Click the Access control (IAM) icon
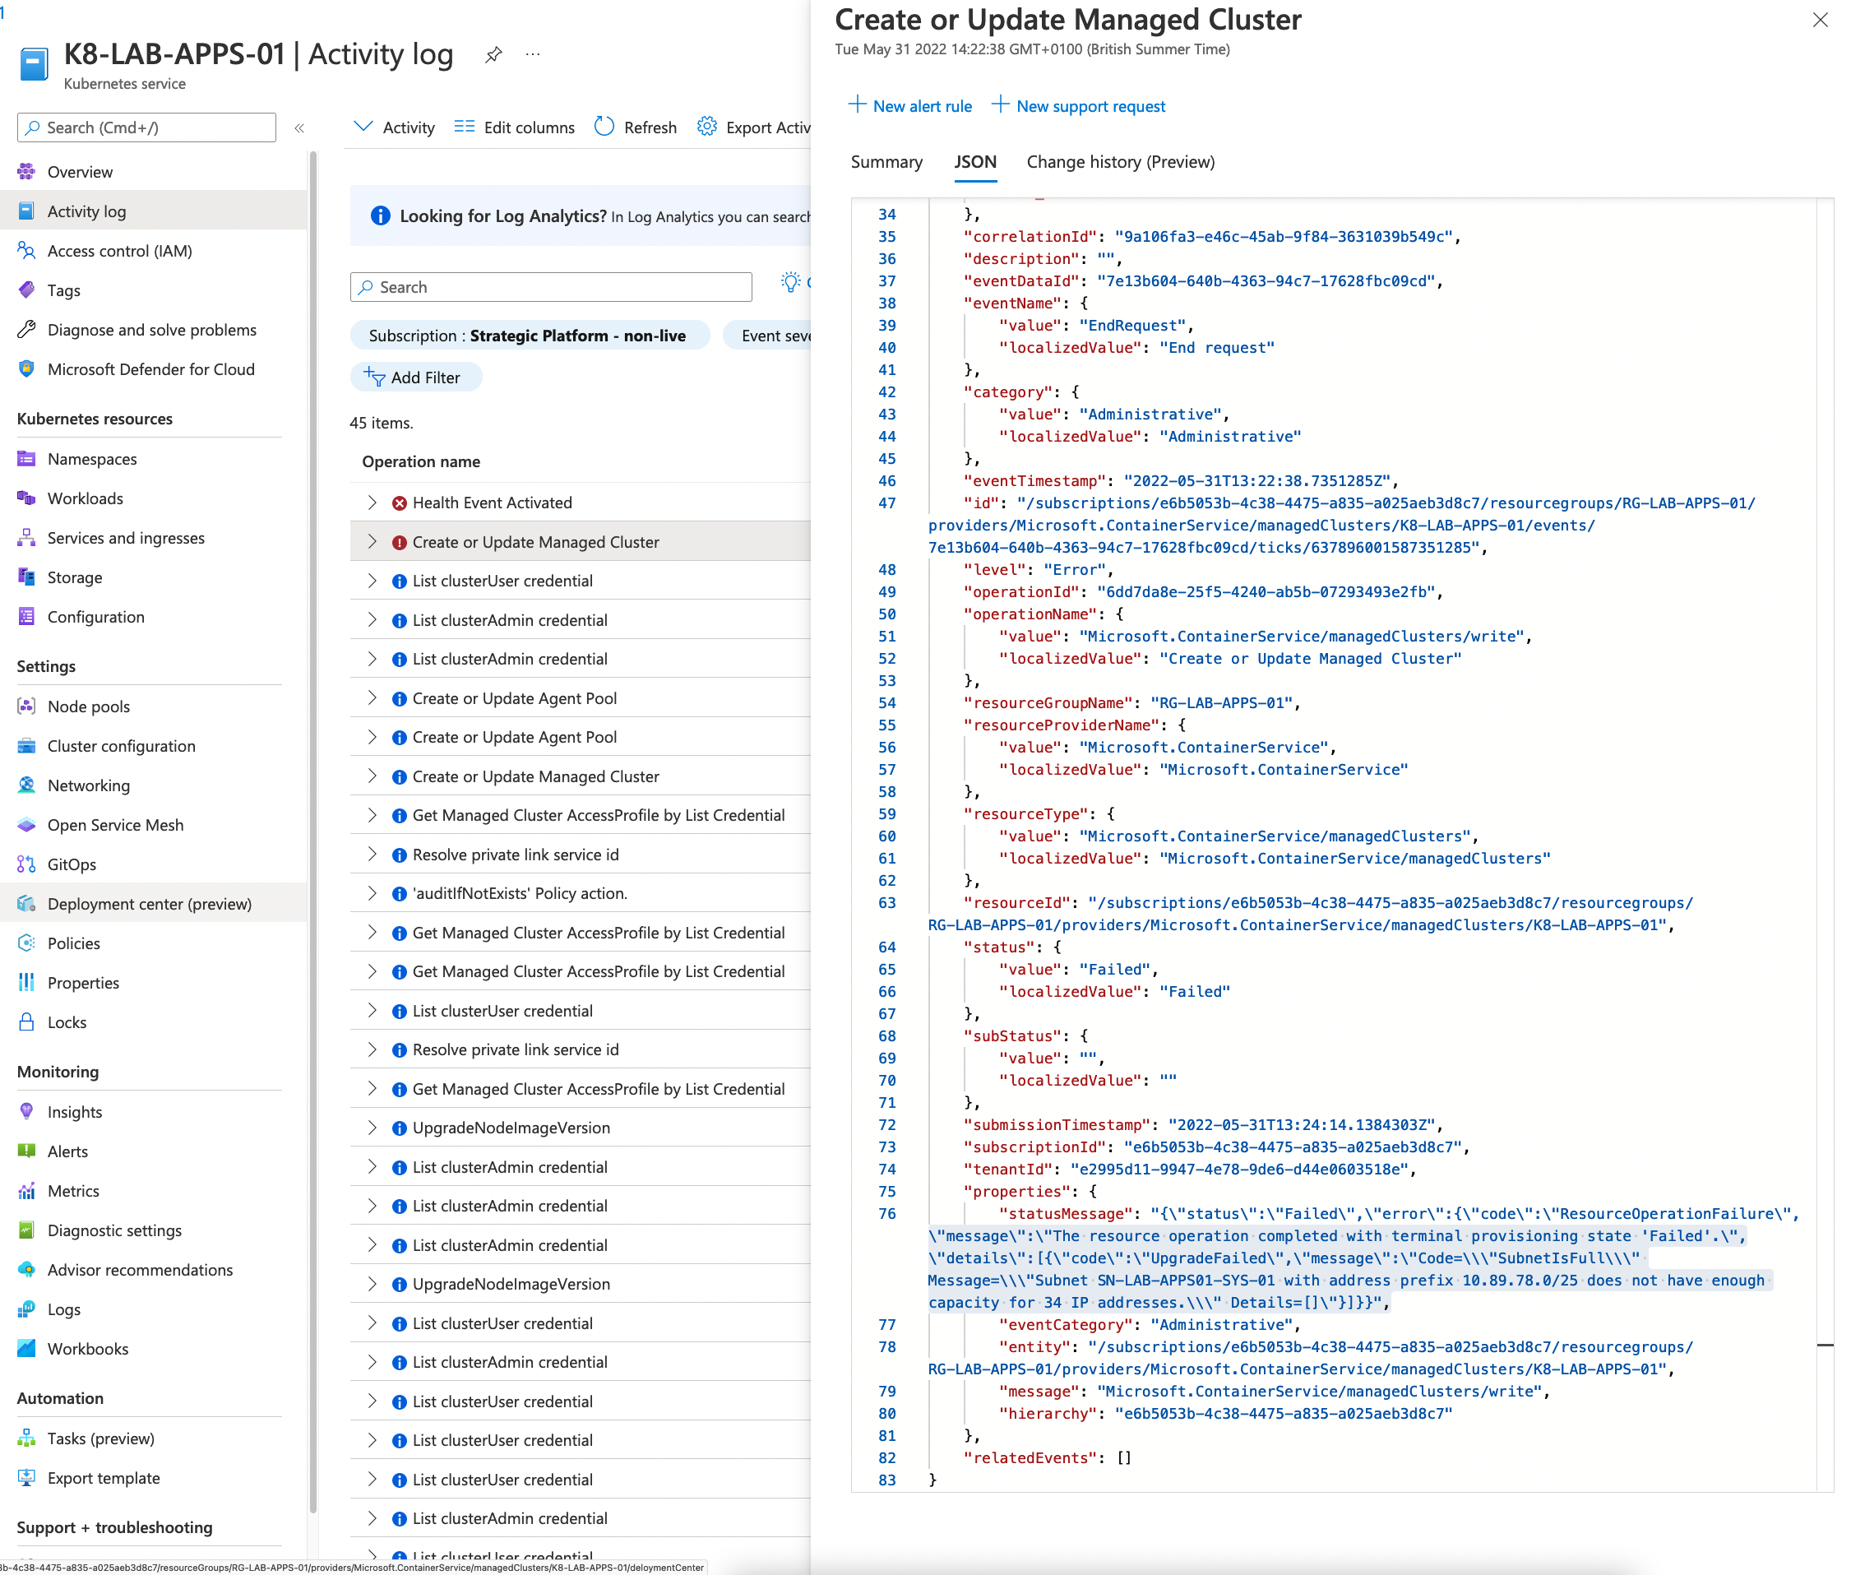This screenshot has width=1851, height=1575. (27, 250)
